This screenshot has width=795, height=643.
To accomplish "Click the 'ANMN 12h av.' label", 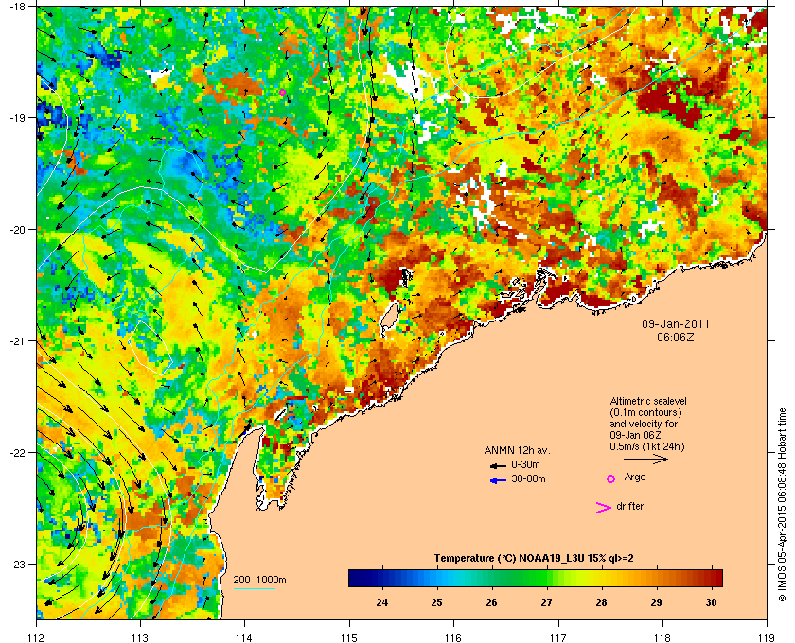I will point(517,450).
